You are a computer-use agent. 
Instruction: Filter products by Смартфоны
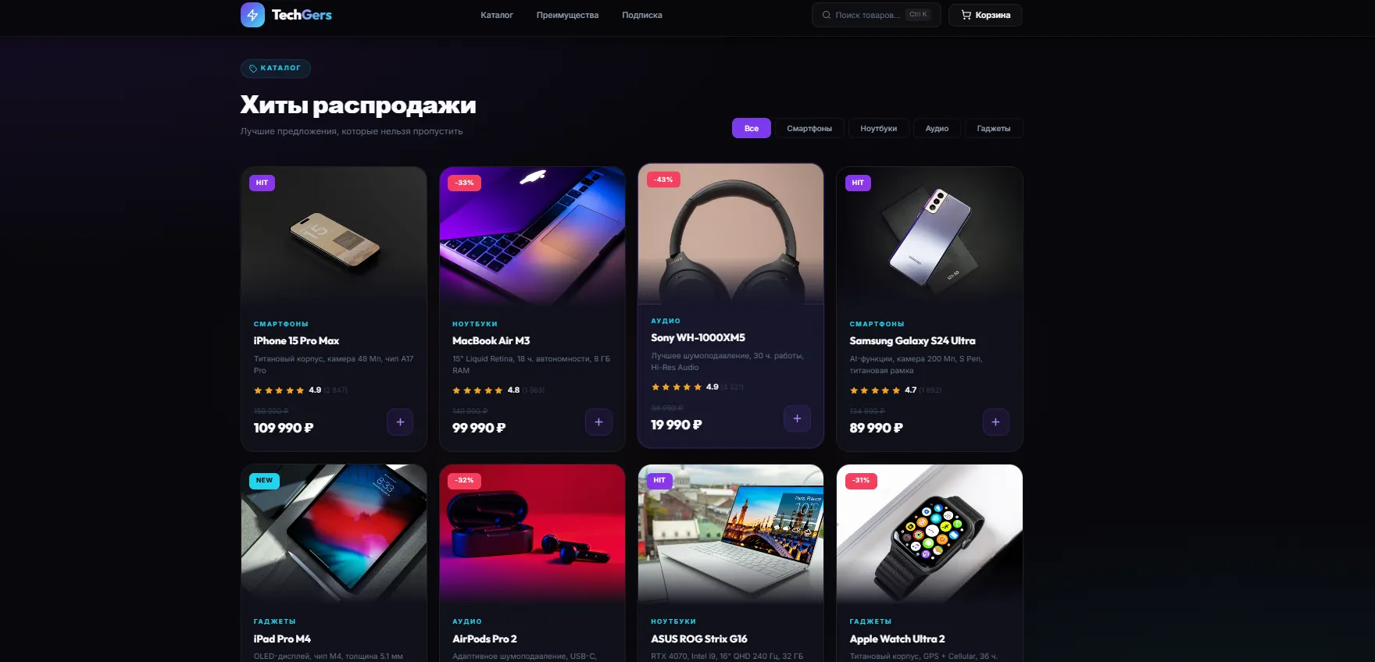coord(809,128)
